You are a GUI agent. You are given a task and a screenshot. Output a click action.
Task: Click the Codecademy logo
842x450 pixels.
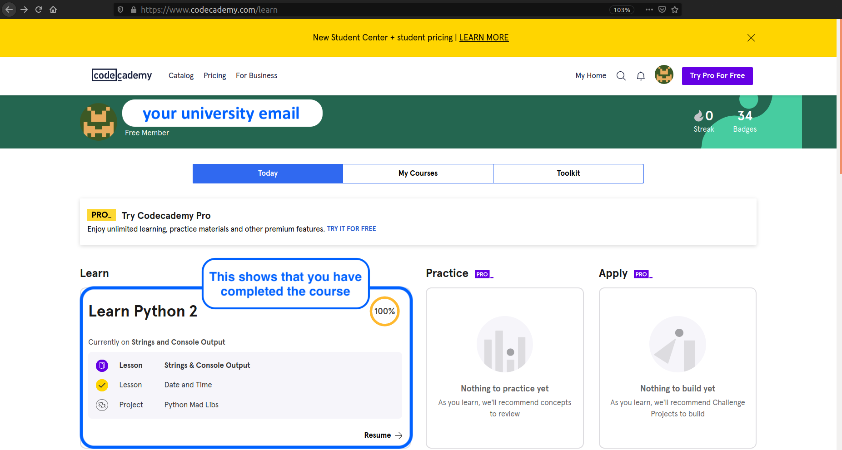122,75
